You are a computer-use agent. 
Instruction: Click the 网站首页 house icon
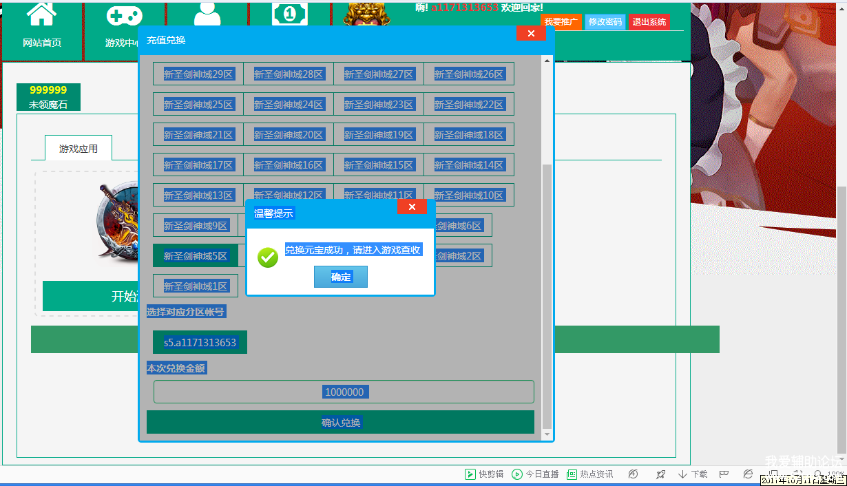42,14
